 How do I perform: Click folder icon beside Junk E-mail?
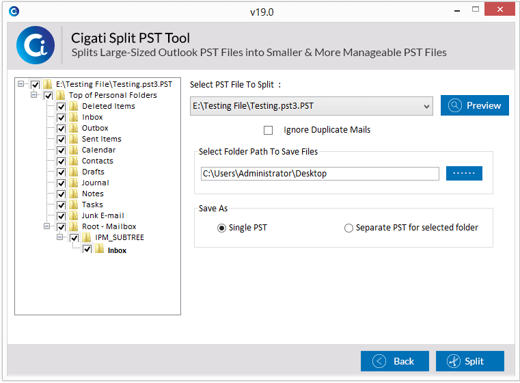point(74,215)
